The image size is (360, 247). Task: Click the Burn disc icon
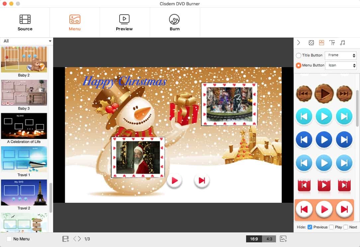[175, 19]
